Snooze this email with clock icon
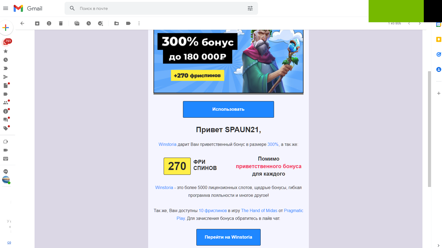 89,23
